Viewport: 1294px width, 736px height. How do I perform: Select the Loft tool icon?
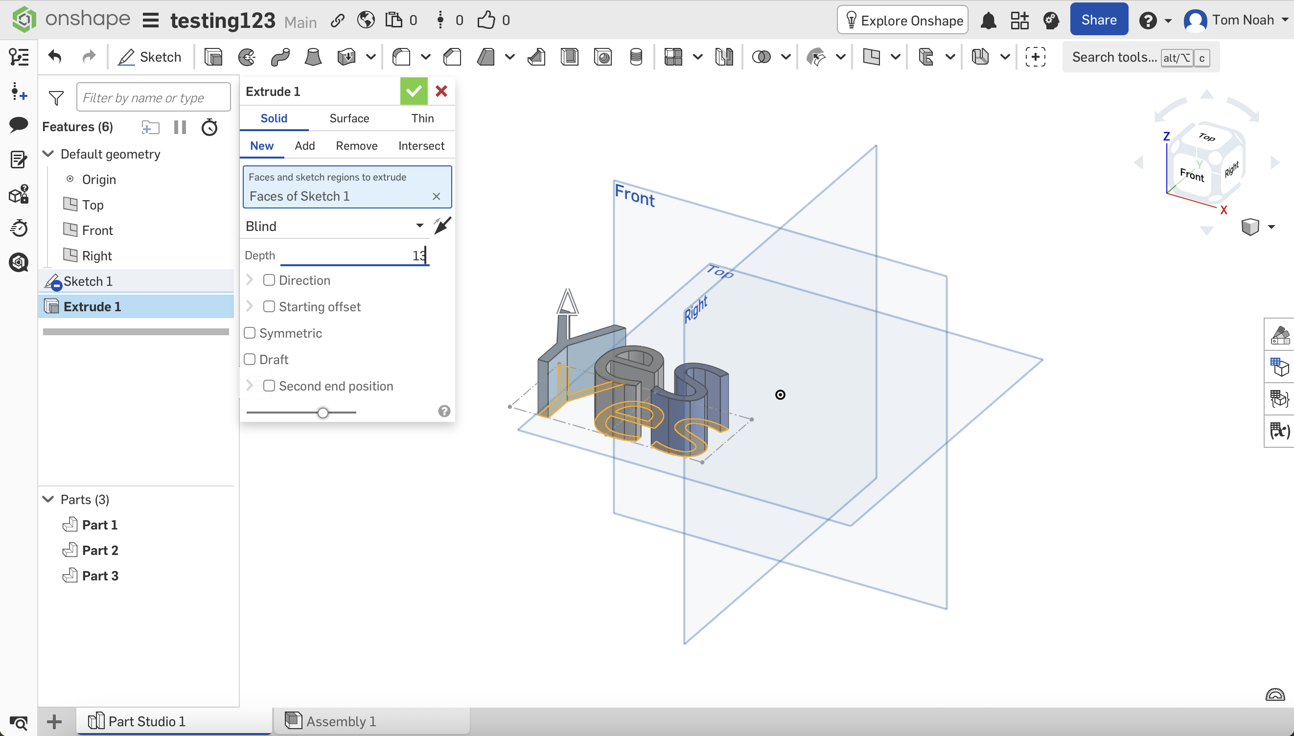click(x=313, y=57)
